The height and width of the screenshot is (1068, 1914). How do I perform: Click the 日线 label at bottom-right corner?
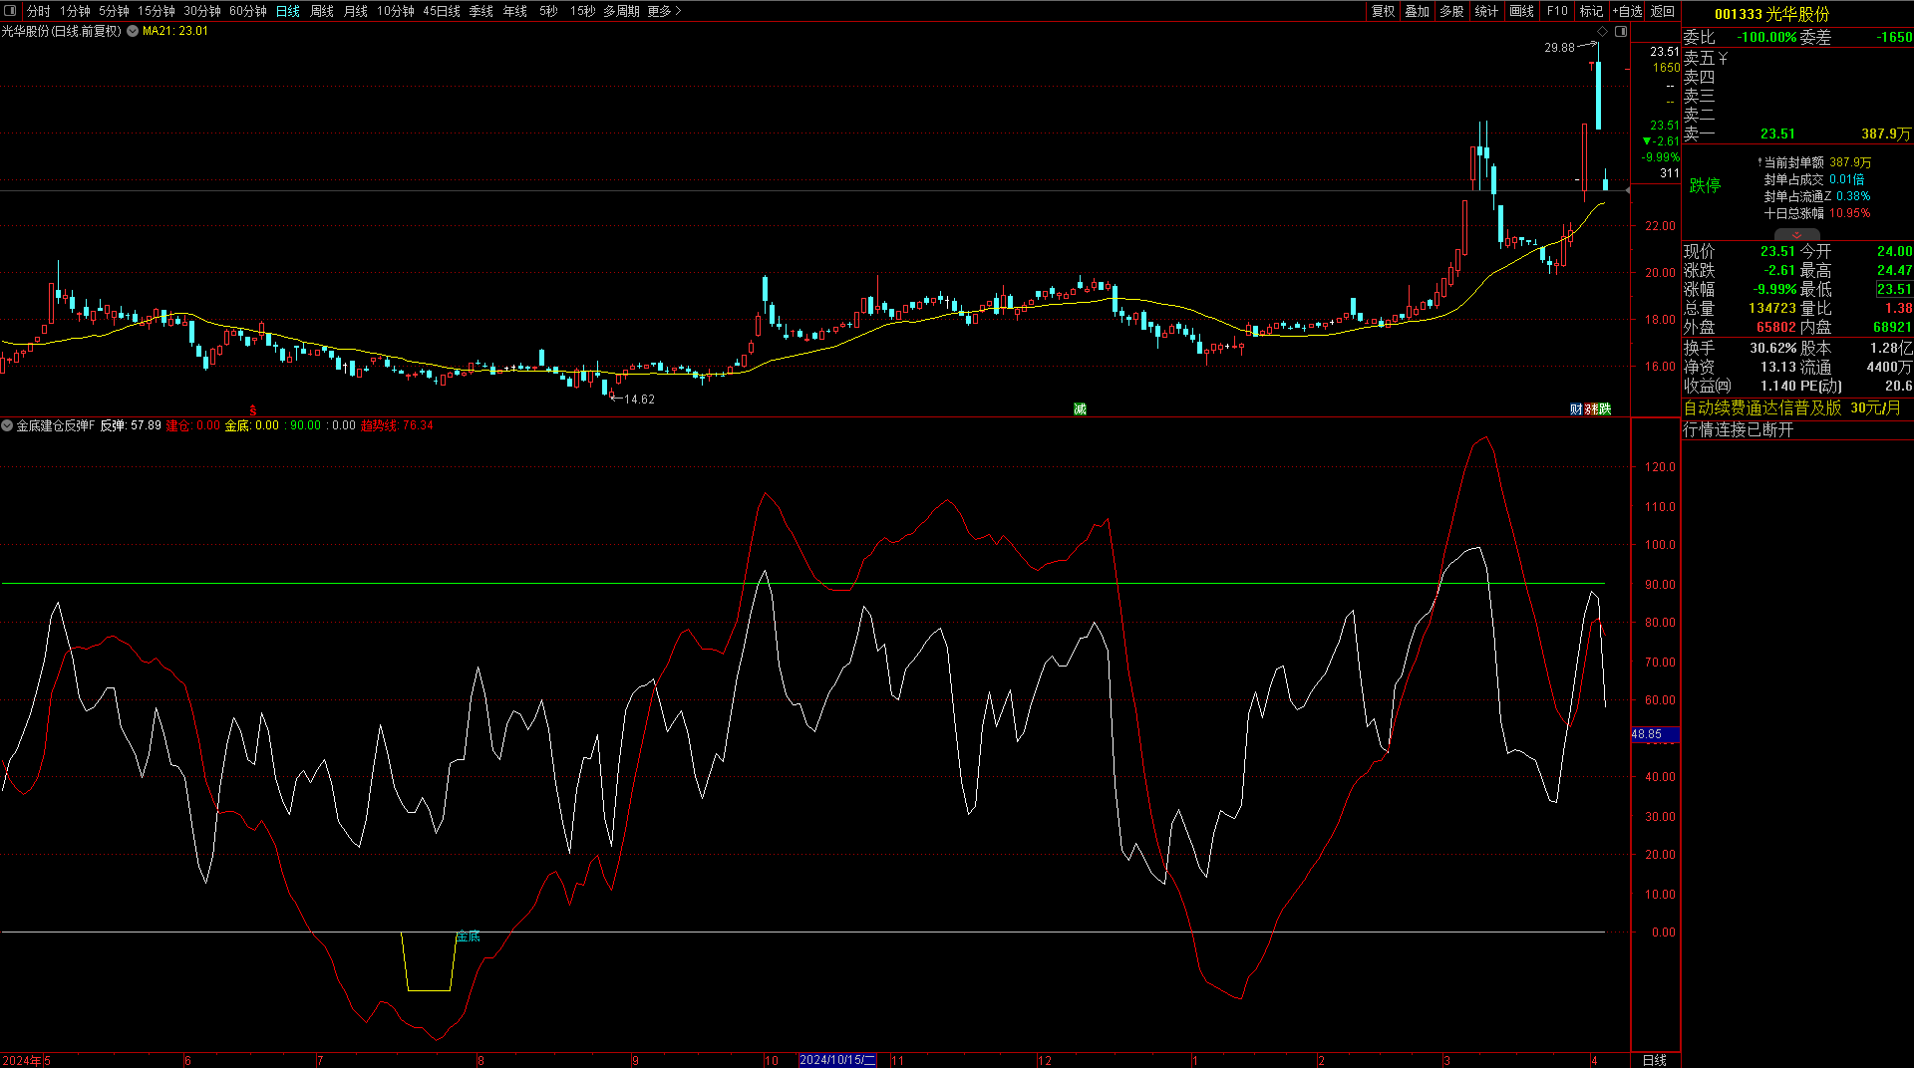pos(1654,1060)
